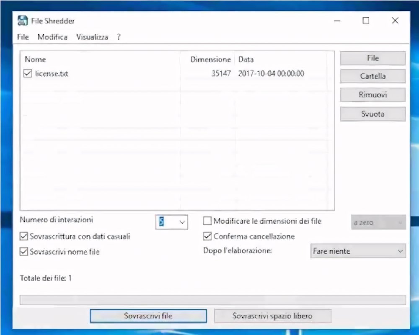Open the ? help menu
Viewport: 419px width, 335px height.
119,37
